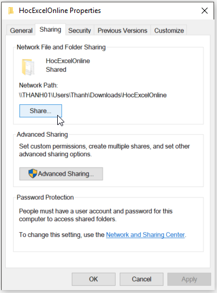This screenshot has height=293, width=217.
Task: Click the Shared status text
Action: pos(56,70)
